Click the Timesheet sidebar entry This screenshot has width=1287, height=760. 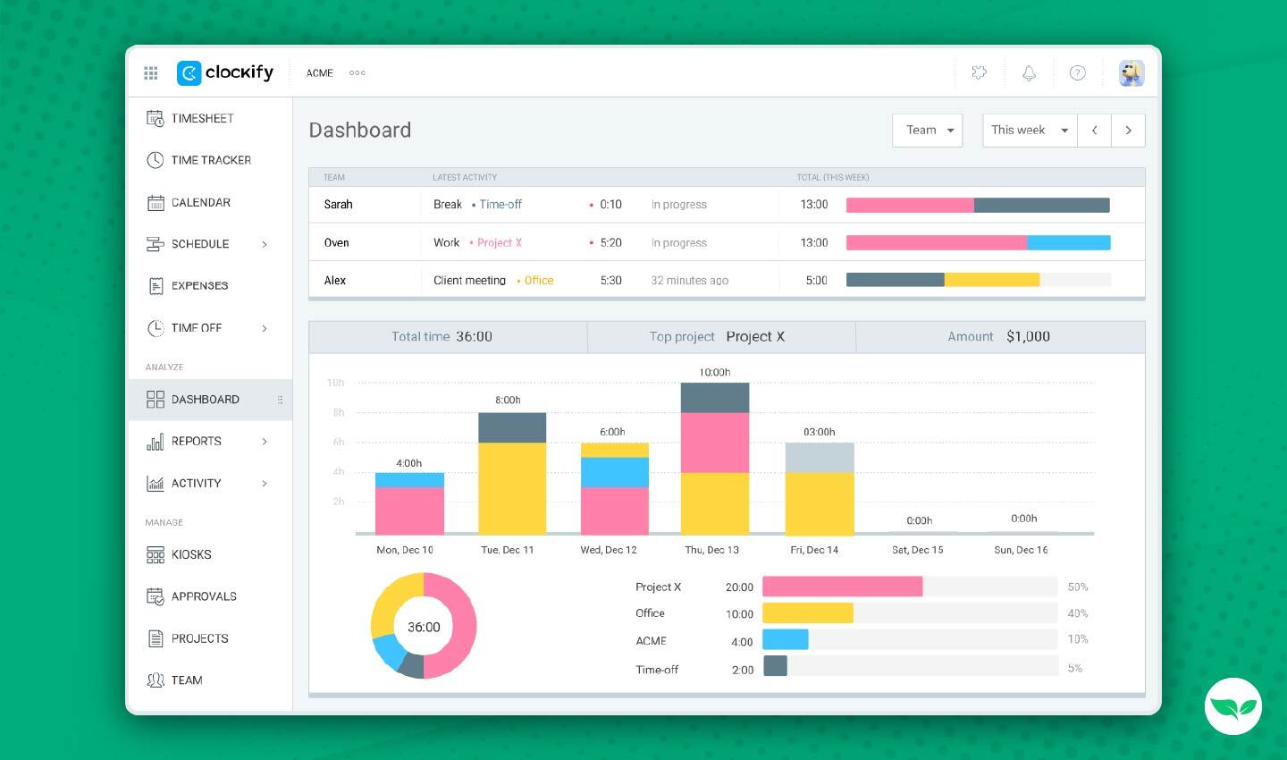click(203, 118)
